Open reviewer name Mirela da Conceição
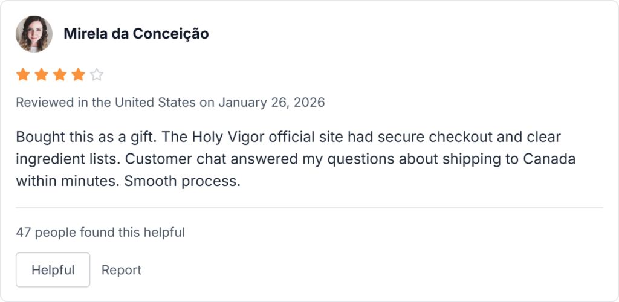The height and width of the screenshot is (302, 619). (136, 34)
